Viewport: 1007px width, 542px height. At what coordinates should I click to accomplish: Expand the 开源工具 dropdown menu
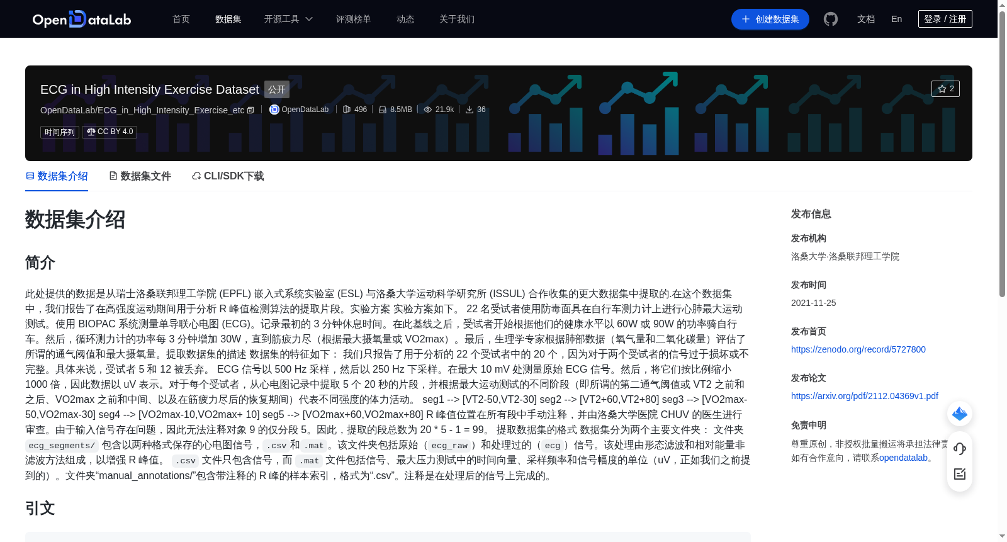pyautogui.click(x=288, y=19)
